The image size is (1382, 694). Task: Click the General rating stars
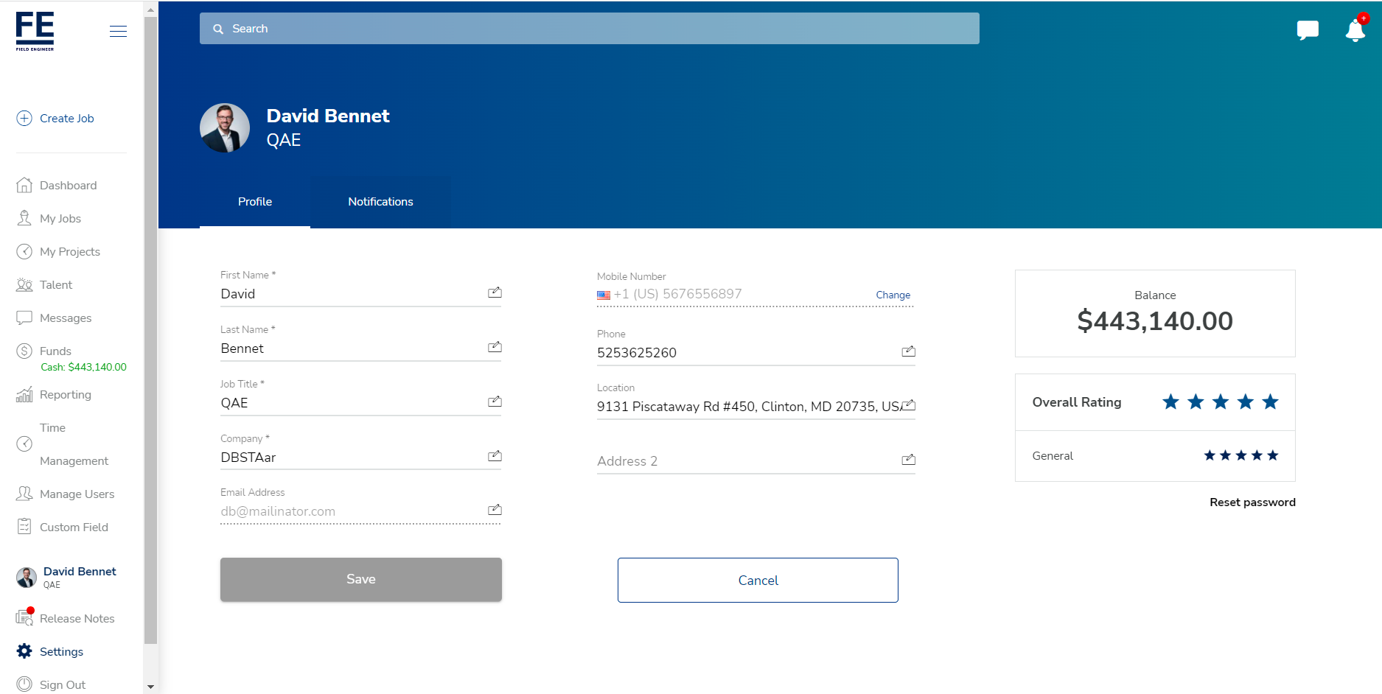tap(1240, 455)
